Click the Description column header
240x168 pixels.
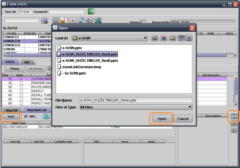[x=214, y=116]
